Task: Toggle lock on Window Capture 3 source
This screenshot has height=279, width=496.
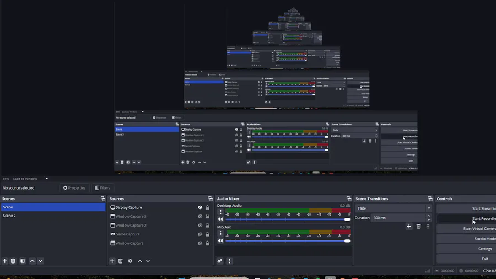Action: [x=207, y=216]
